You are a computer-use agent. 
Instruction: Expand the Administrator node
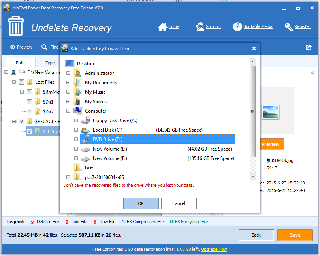point(68,73)
